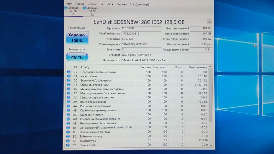The width and height of the screenshot is (274, 154).
Task: Click the Интерфейс field Serial ATA
Action: click(141, 39)
